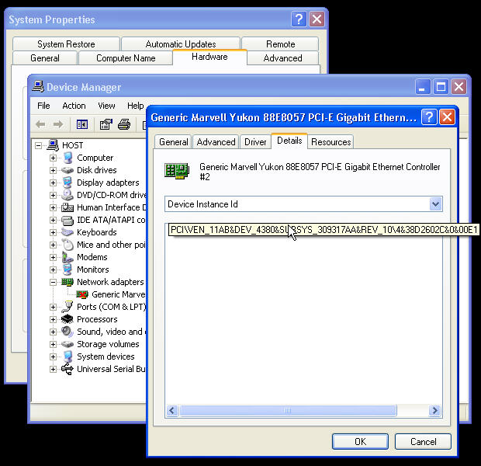Open Automatic Updates tab in System Properties
Viewport: 481px width, 466px height.
point(181,44)
